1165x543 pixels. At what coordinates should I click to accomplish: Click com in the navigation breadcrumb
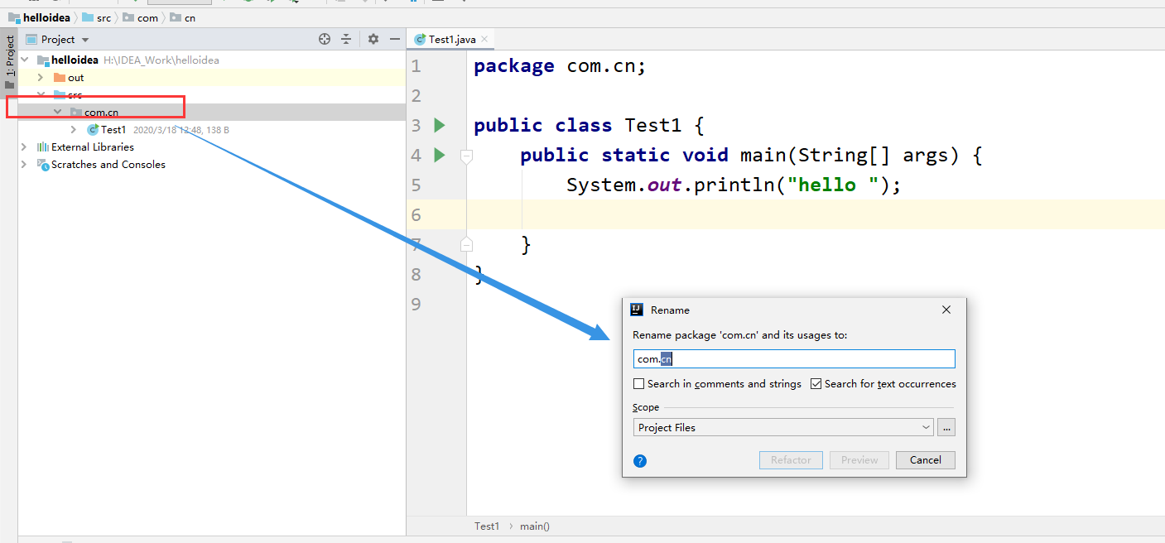coord(140,17)
